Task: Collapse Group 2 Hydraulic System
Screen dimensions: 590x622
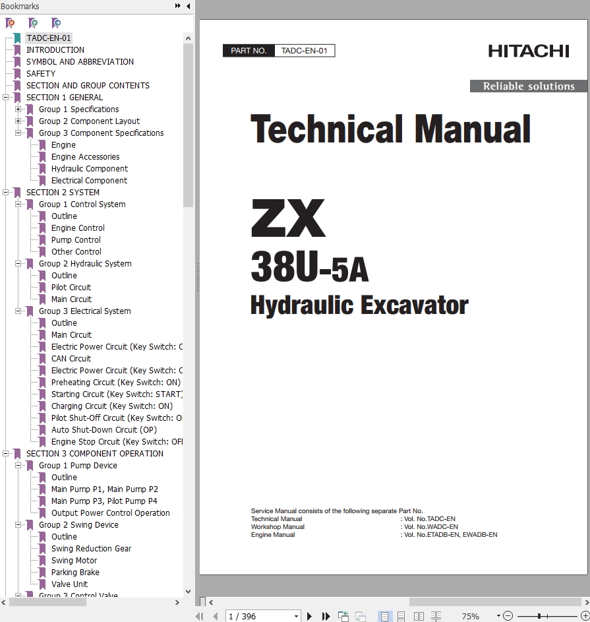Action: [x=18, y=263]
